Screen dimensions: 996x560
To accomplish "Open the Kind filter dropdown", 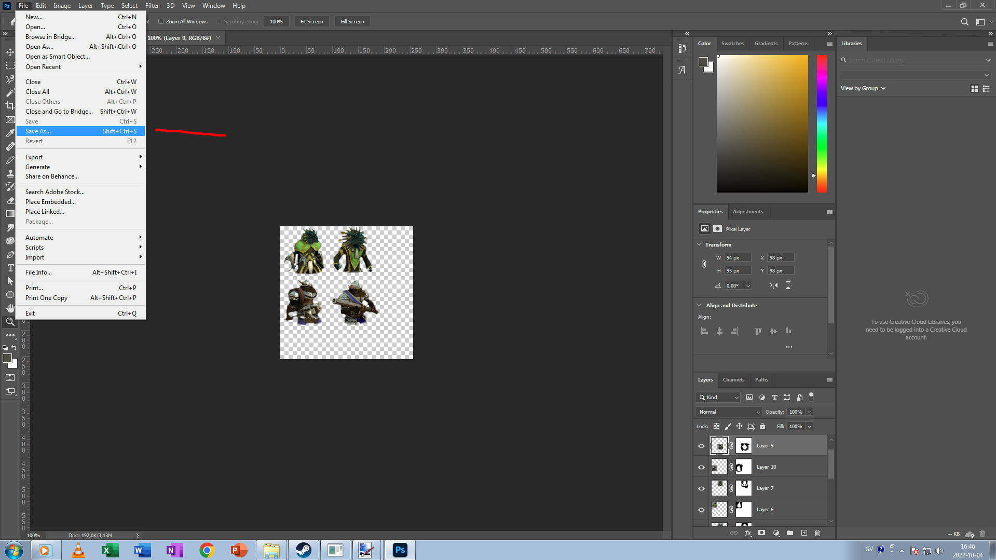I will (x=718, y=398).
